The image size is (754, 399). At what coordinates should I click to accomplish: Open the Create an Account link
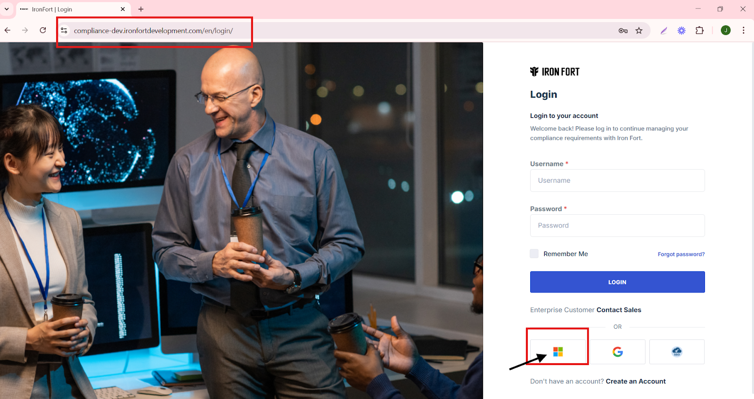click(636, 381)
